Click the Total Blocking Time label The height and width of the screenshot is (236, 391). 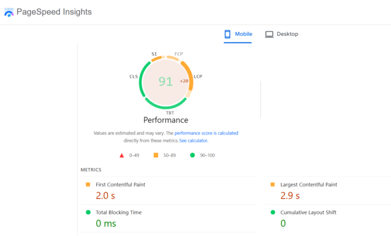click(x=119, y=213)
